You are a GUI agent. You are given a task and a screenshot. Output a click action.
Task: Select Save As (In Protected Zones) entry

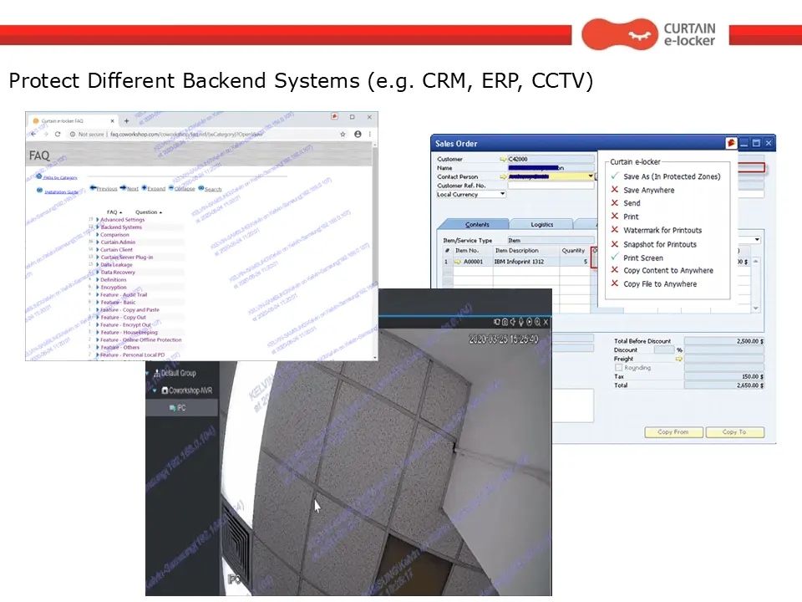[x=671, y=176]
